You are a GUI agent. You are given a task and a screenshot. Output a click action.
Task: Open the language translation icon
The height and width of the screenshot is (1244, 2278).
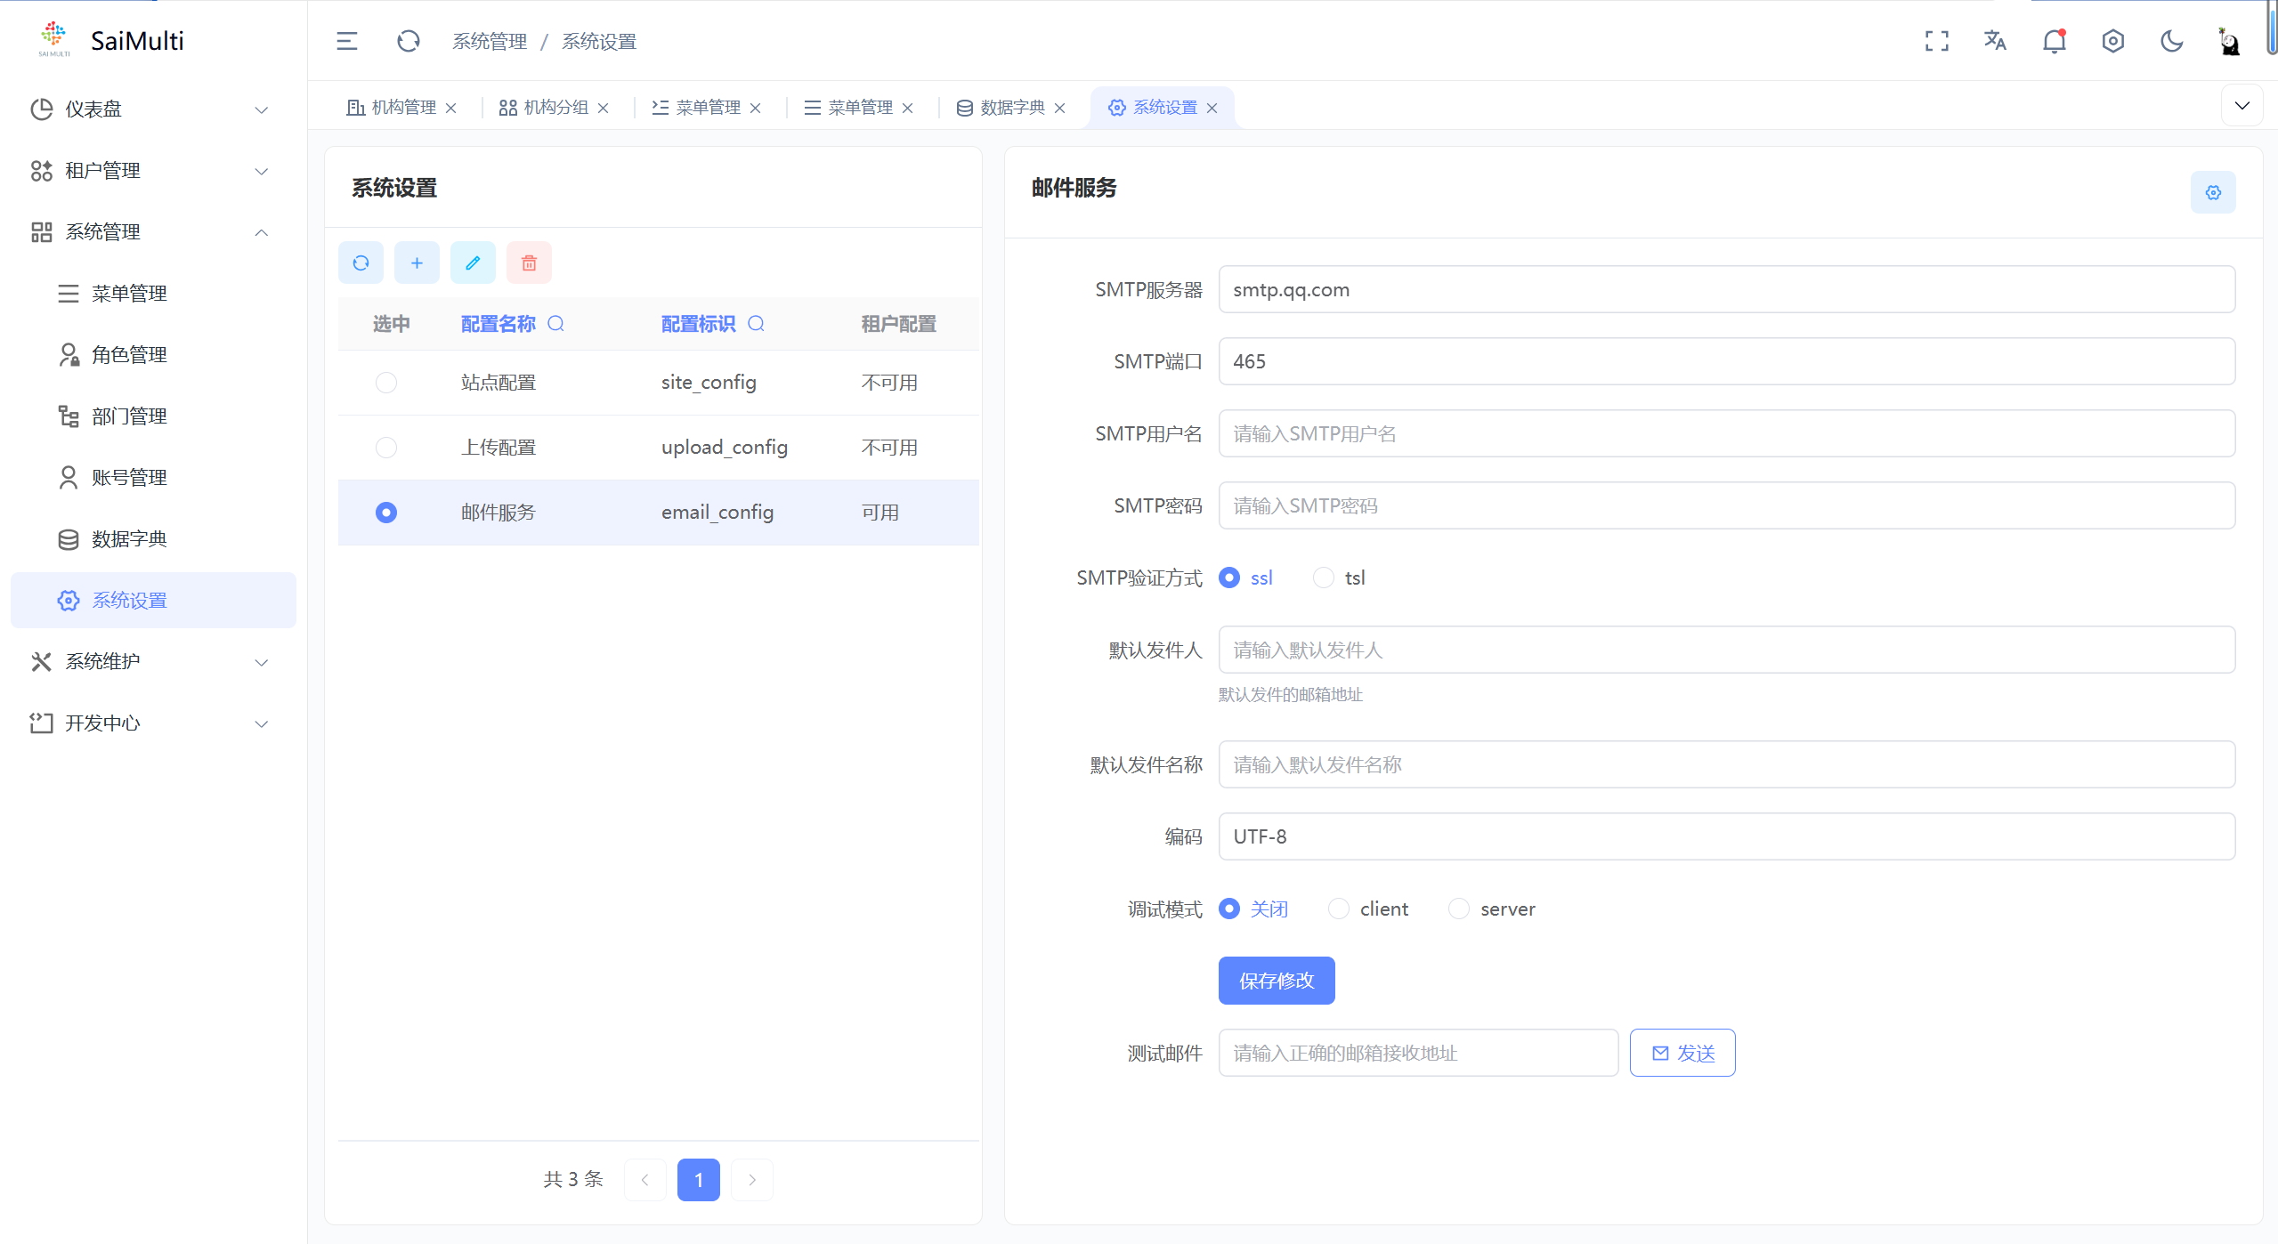coord(1995,41)
